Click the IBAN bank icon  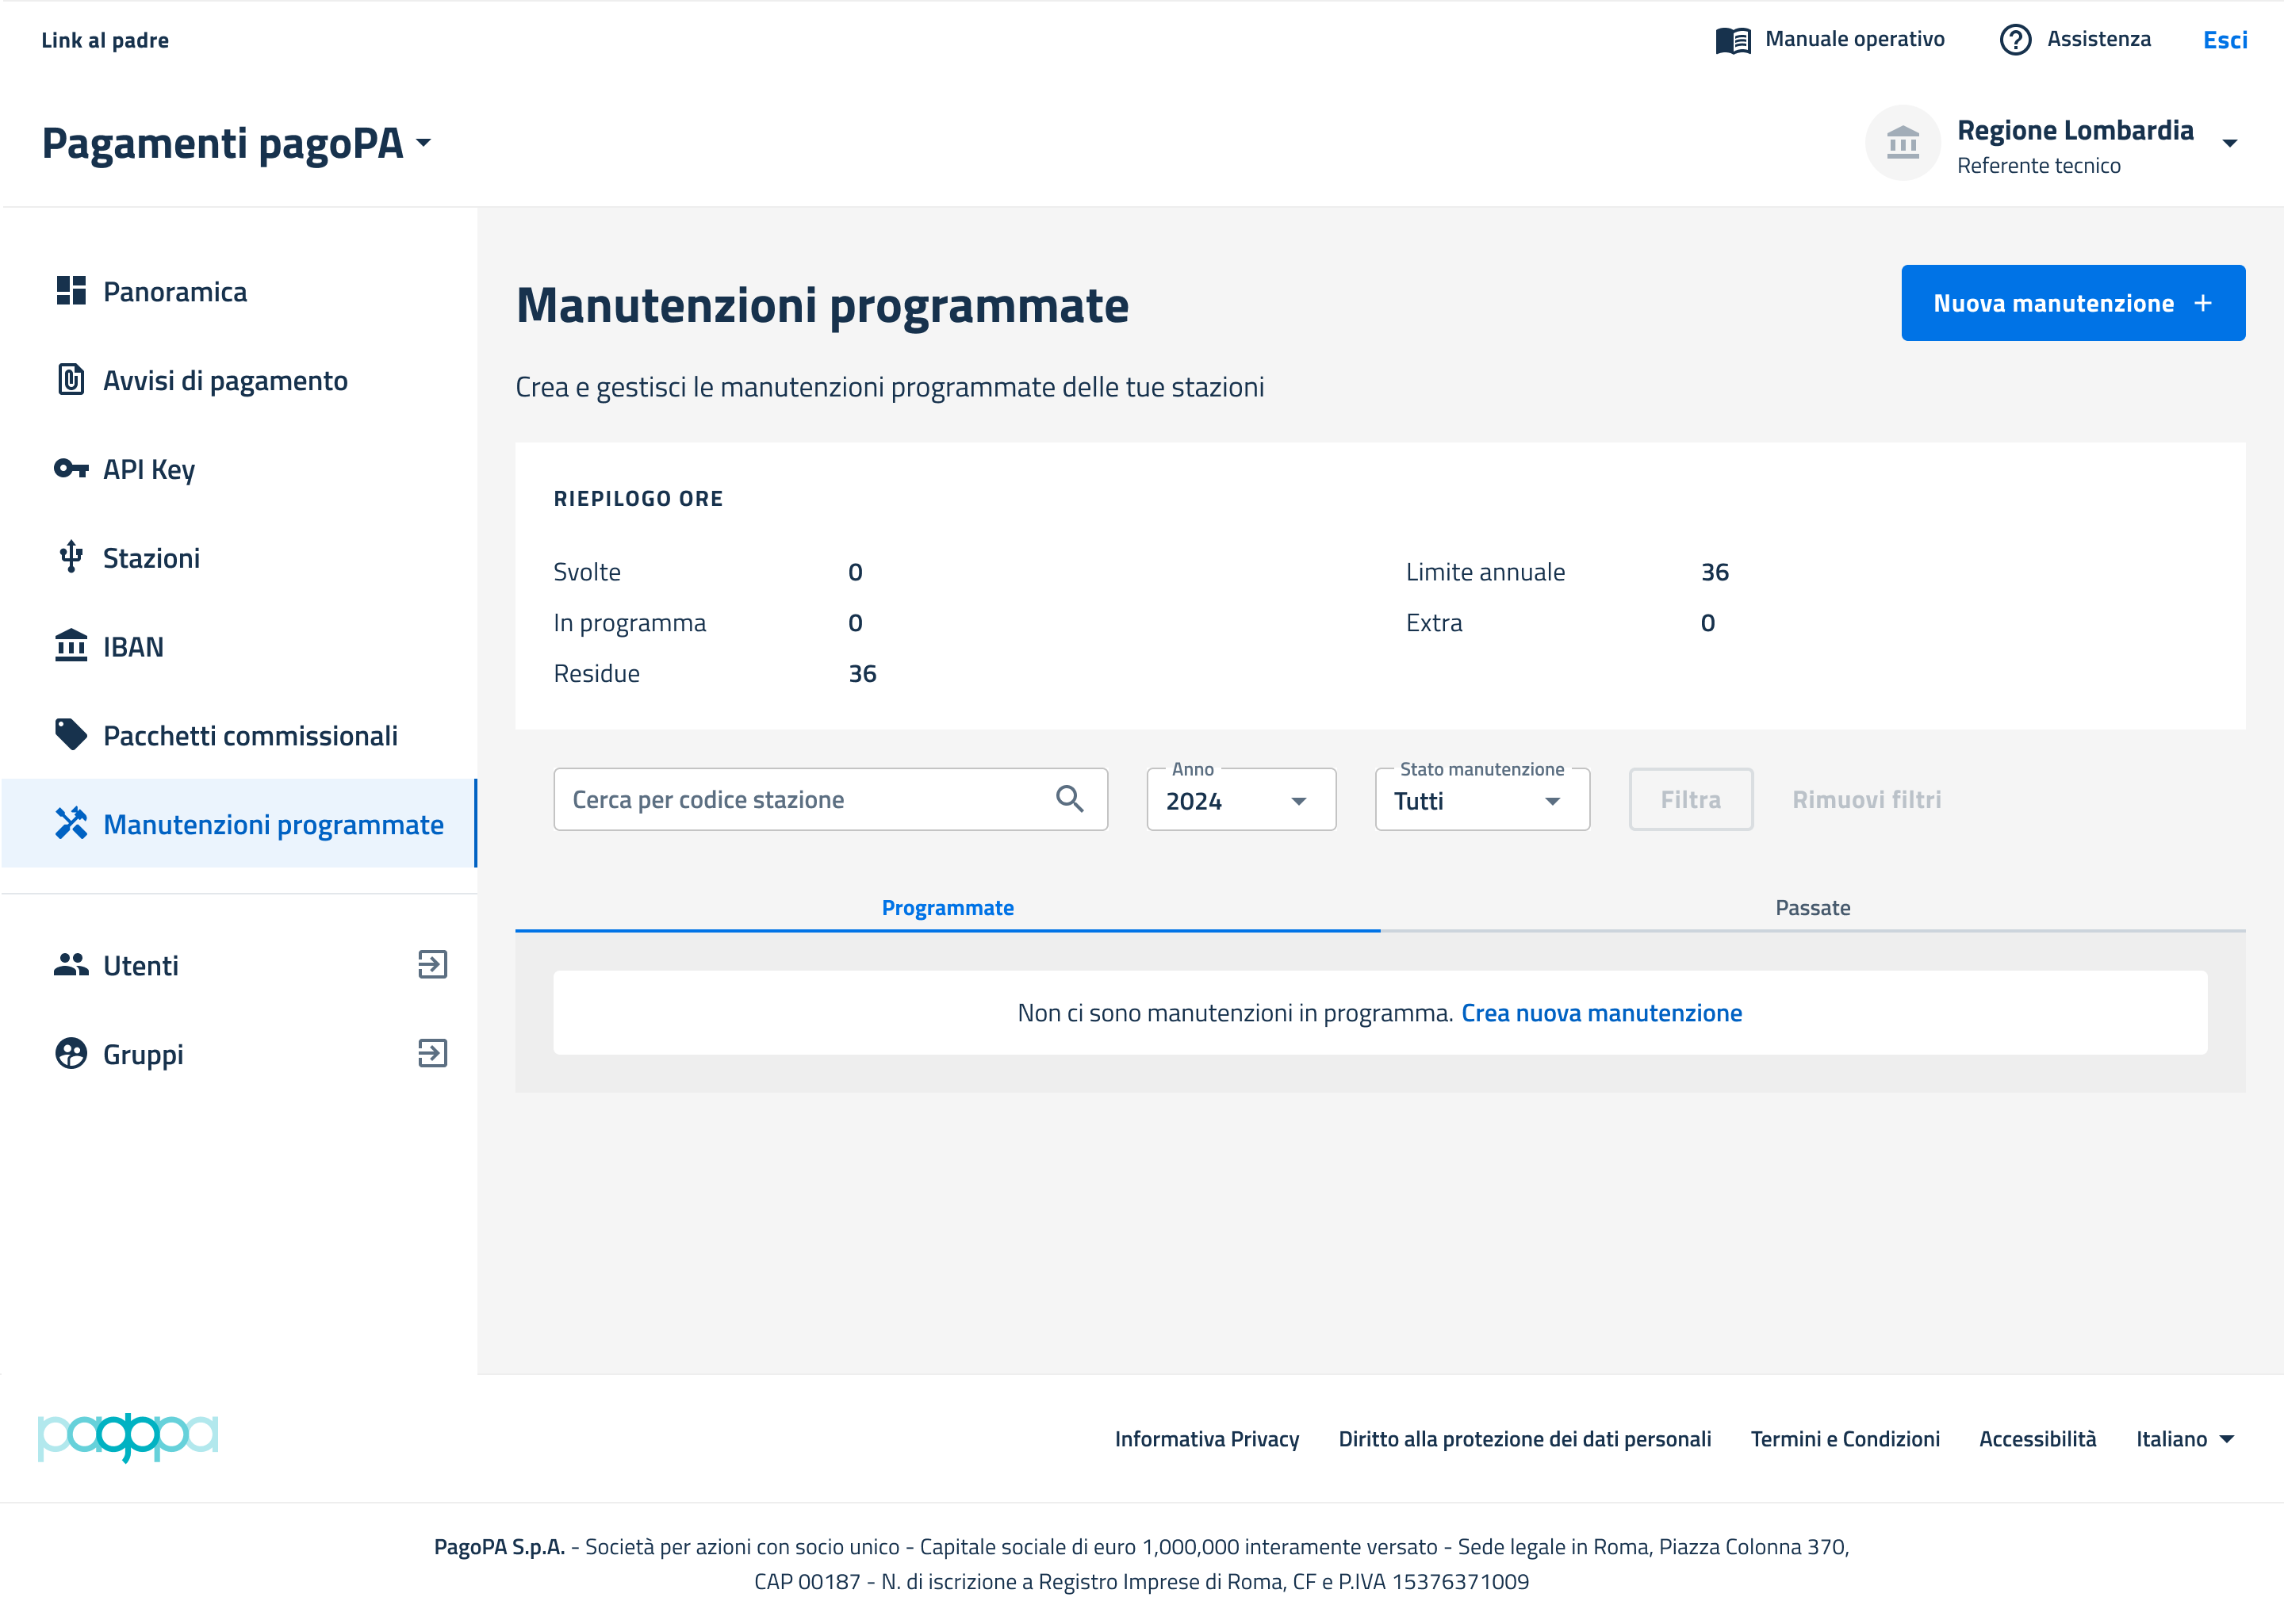point(71,646)
